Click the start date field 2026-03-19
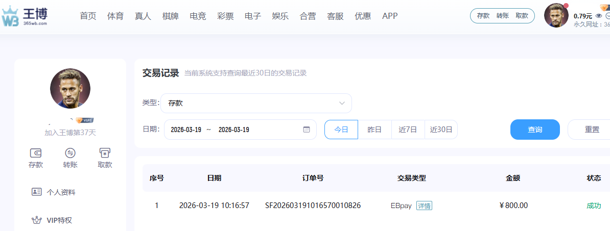610x231 pixels. [x=186, y=130]
